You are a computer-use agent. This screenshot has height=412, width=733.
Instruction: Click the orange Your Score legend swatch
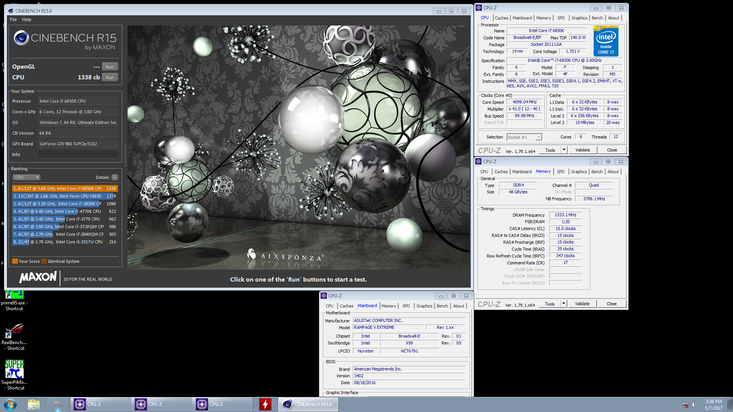pyautogui.click(x=15, y=261)
